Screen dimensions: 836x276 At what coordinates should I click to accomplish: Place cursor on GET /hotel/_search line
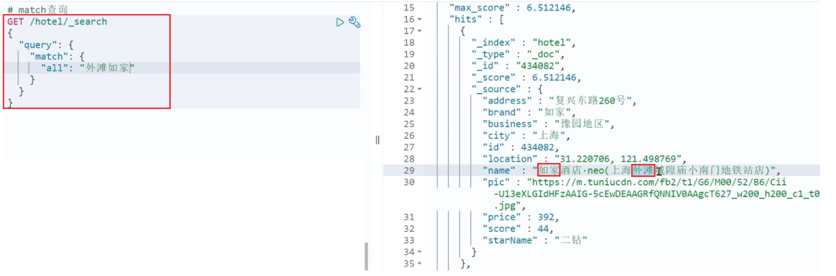point(57,22)
